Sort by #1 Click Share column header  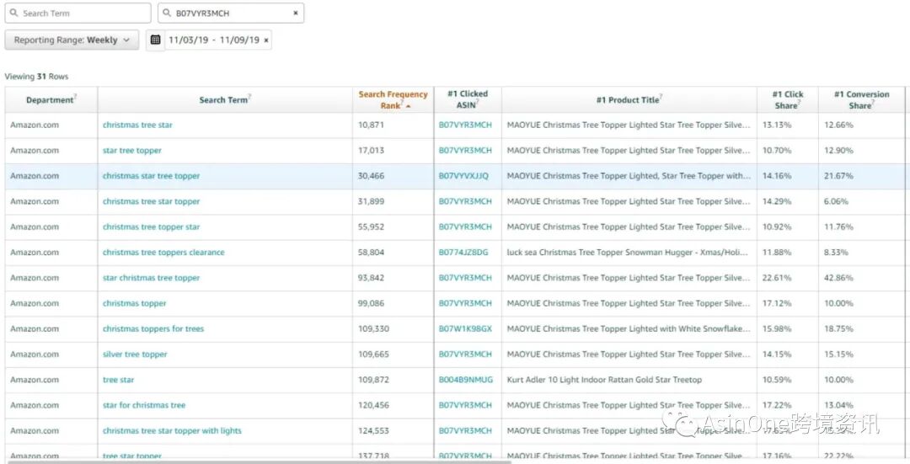[788, 99]
